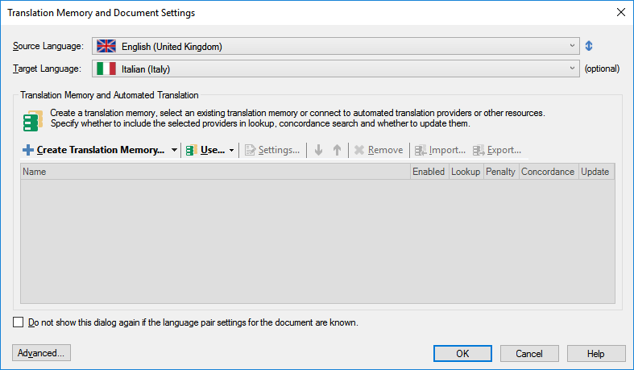Click the Concordance column header

point(548,172)
